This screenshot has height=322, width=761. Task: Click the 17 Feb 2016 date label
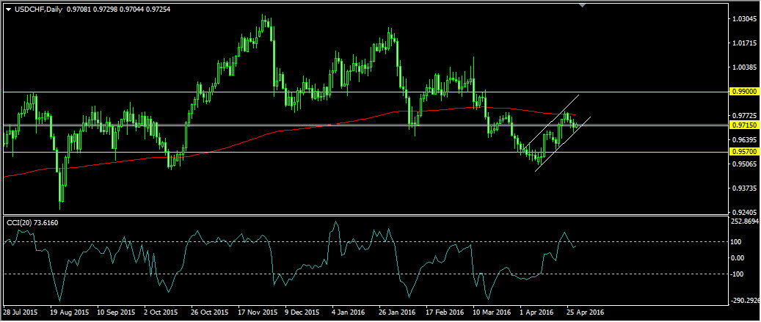pyautogui.click(x=444, y=312)
